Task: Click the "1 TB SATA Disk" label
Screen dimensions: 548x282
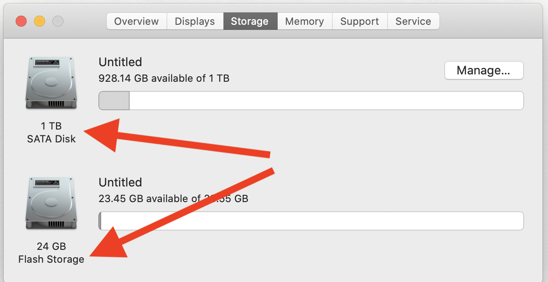Action: [x=51, y=132]
